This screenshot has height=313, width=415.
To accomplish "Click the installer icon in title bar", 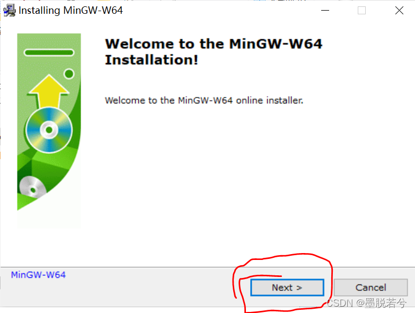I will click(x=10, y=10).
